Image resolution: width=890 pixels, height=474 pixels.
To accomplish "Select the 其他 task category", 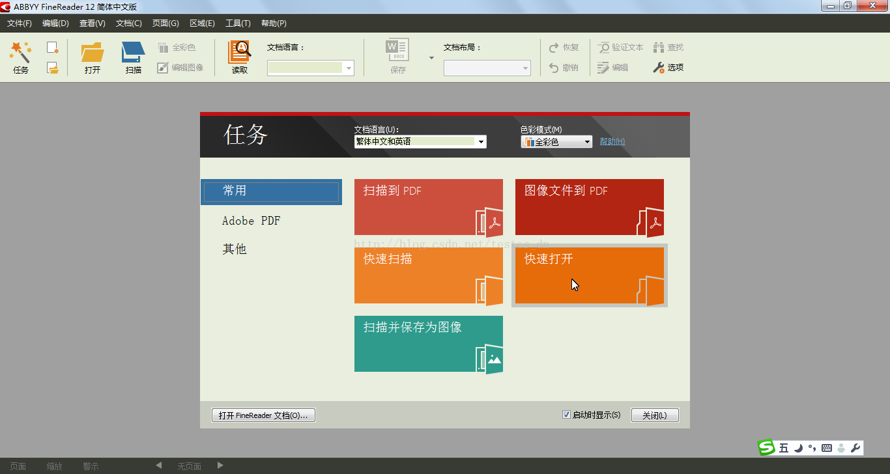I will pos(235,249).
